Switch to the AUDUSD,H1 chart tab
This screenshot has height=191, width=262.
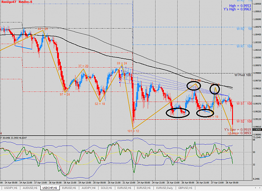click(30, 188)
